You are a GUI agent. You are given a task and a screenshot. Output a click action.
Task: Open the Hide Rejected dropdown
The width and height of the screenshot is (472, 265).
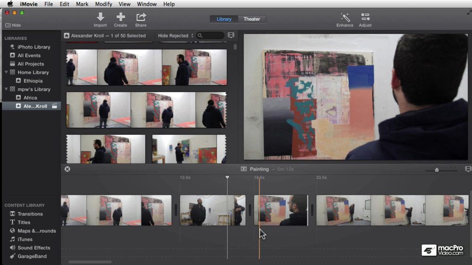pyautogui.click(x=176, y=35)
